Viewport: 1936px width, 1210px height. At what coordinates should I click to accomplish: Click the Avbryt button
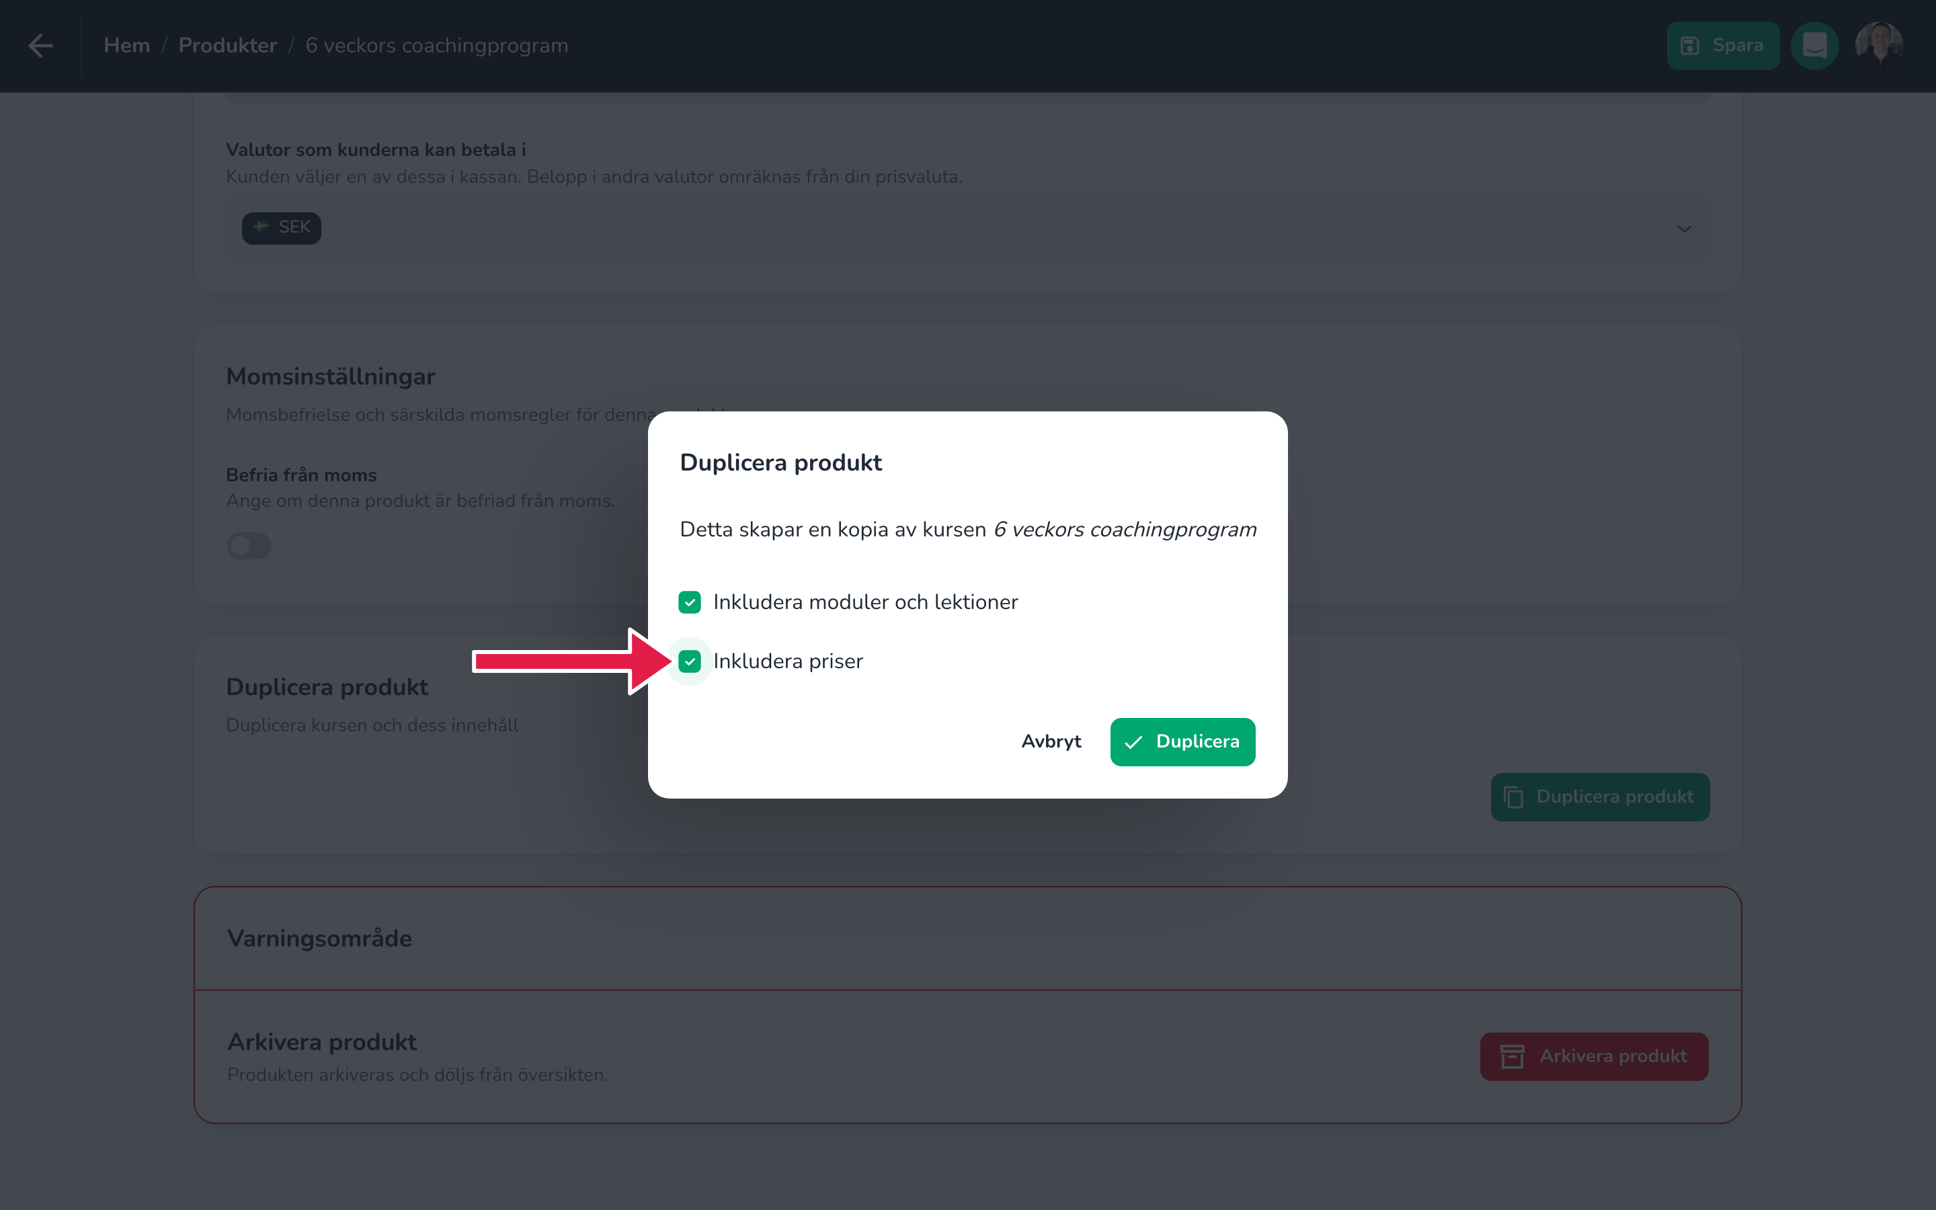pyautogui.click(x=1051, y=742)
